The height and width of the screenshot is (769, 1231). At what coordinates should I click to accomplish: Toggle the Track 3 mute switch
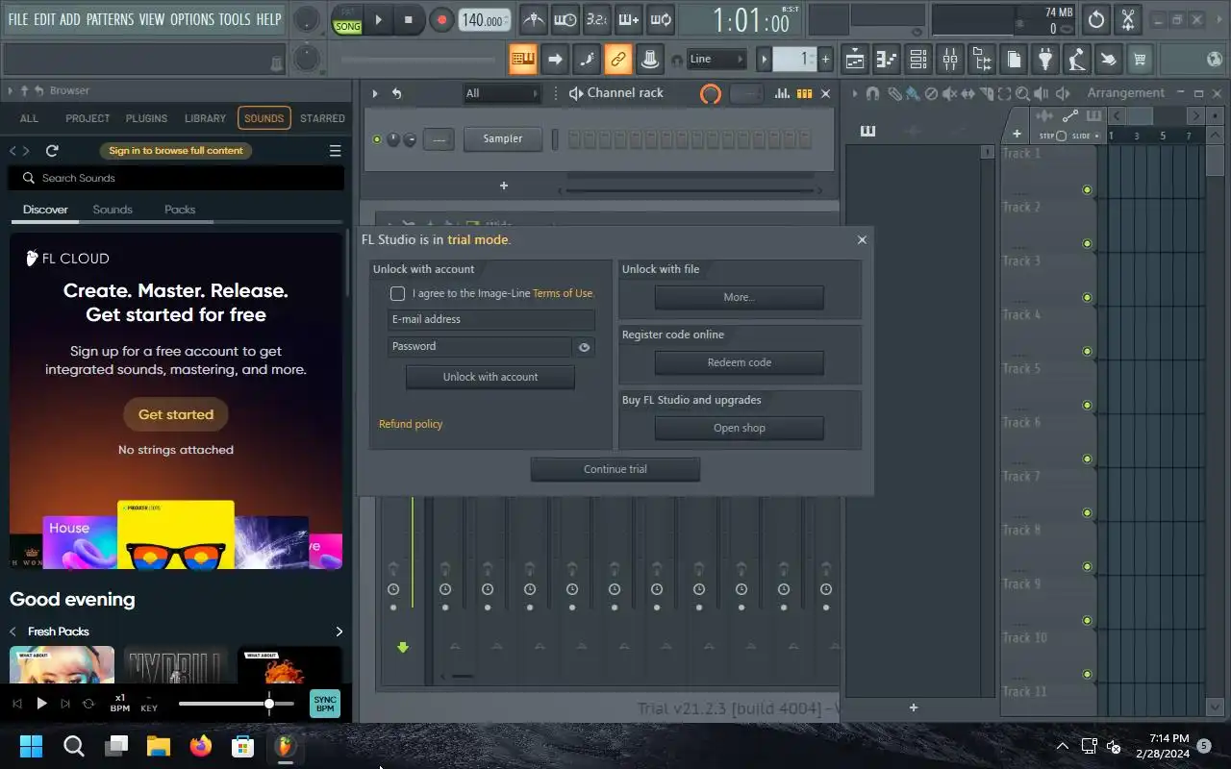1087,297
